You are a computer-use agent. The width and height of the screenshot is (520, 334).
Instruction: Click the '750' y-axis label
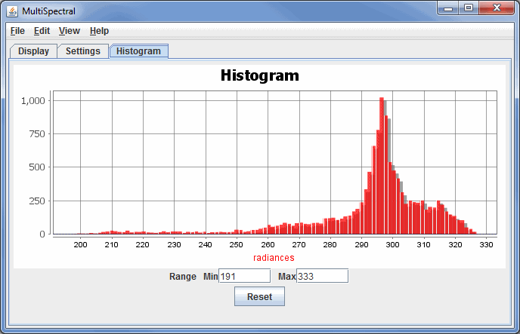37,134
